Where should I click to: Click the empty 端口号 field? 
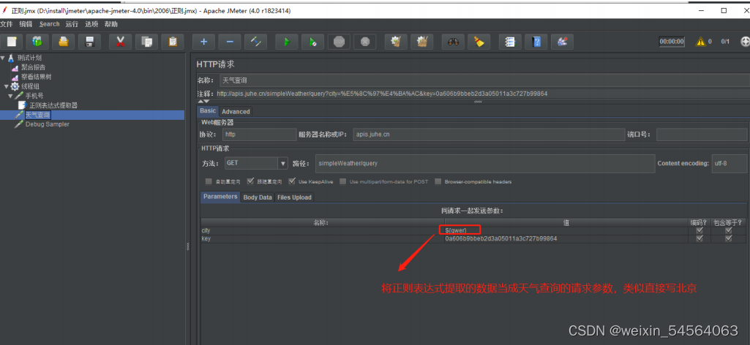702,134
